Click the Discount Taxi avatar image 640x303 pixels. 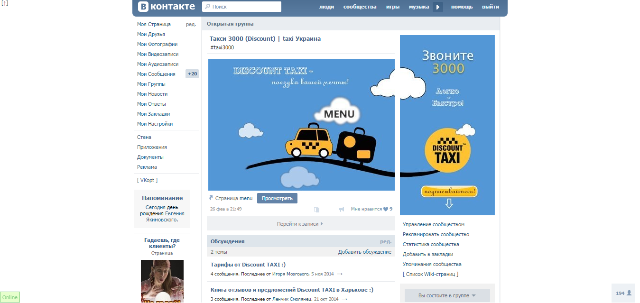pyautogui.click(x=447, y=125)
